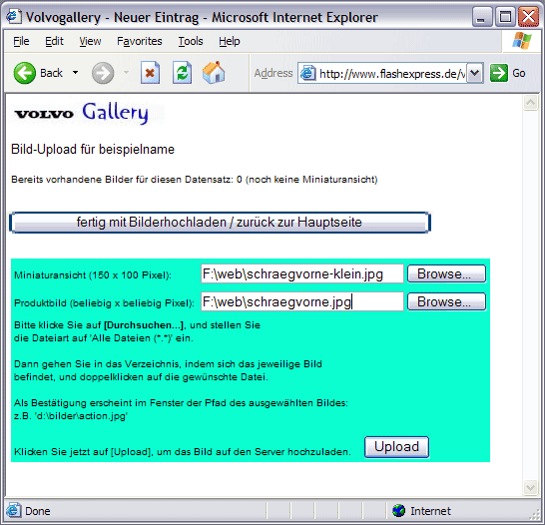Open the Edit menu
This screenshot has height=525, width=545.
pos(54,41)
